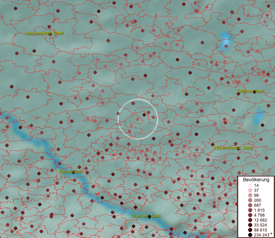
Task: Click legend value "12 682"
Action: pos(260,220)
